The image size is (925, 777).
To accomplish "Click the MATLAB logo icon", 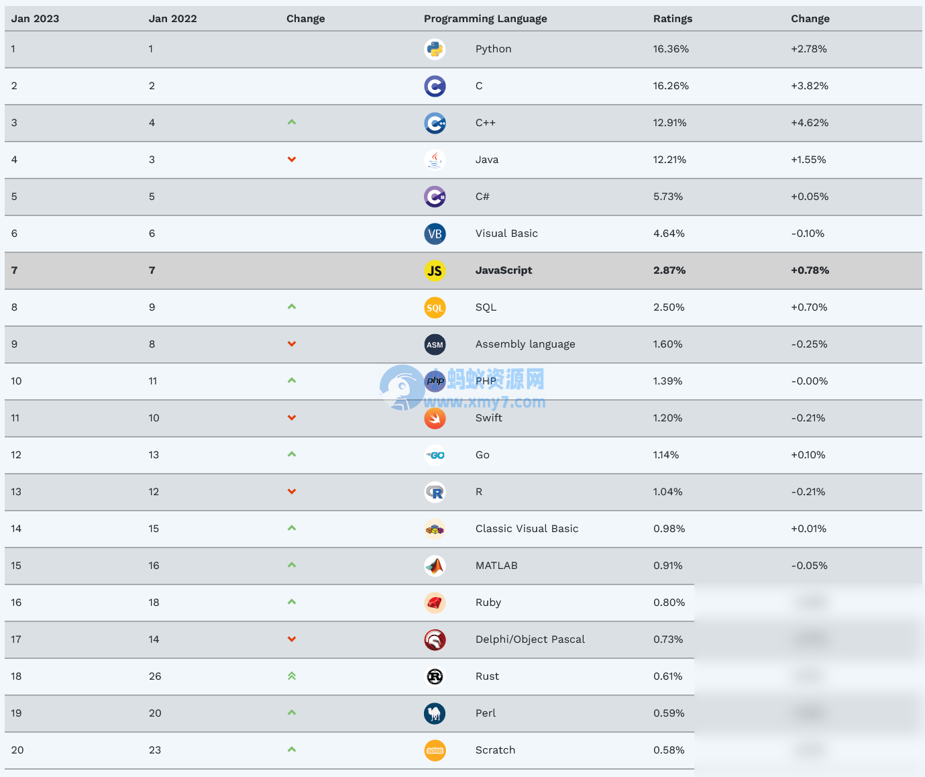I will [435, 566].
